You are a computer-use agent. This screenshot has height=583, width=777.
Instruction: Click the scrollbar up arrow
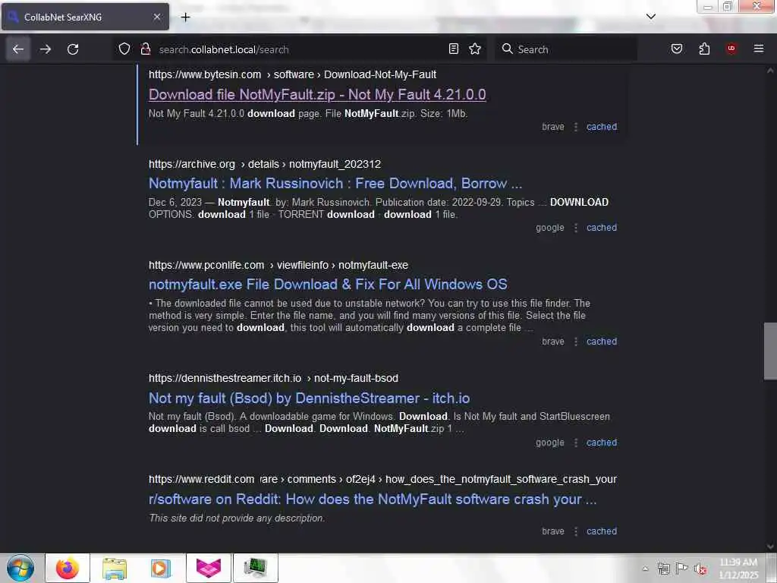click(x=770, y=71)
